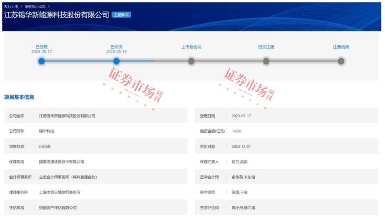Image resolution: width=385 pixels, height=219 pixels.
Task: Select the 已问询 progress step dot
Action: point(116,61)
